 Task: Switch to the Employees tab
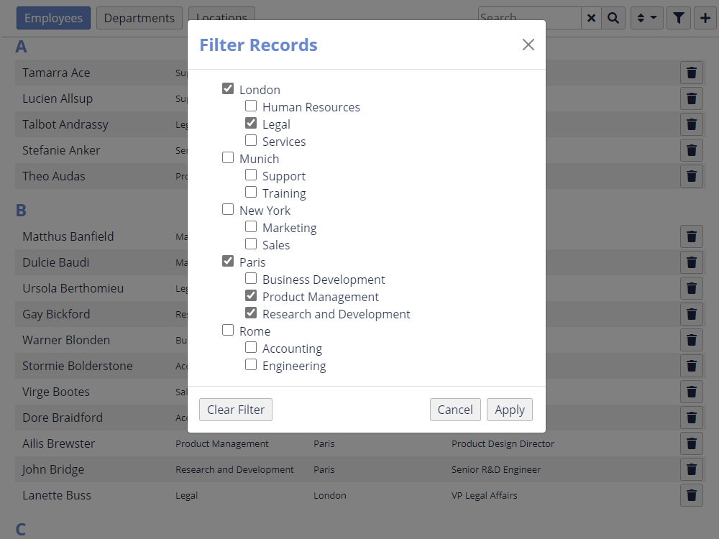(x=53, y=18)
